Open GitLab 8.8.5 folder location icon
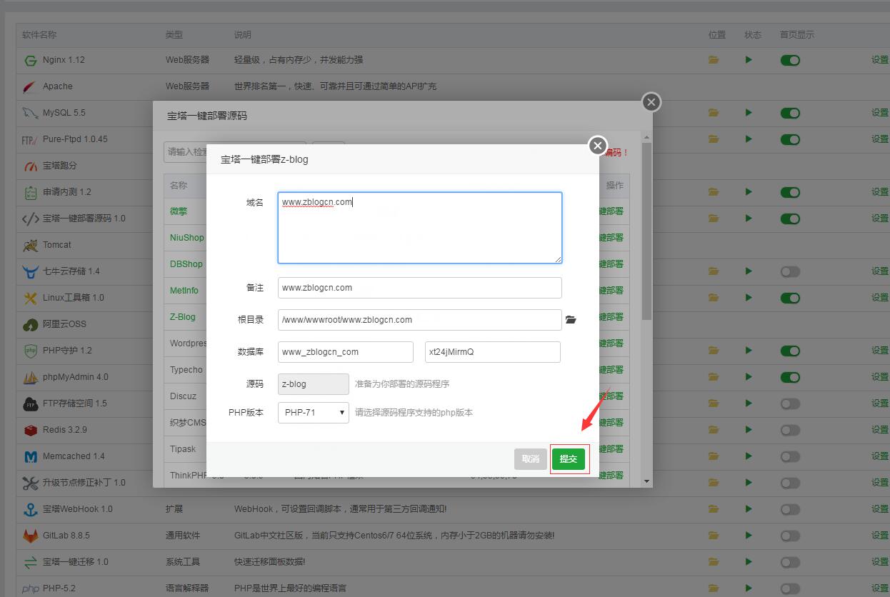This screenshot has height=597, width=890. (x=714, y=536)
